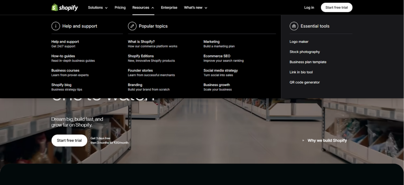Click Dream big, build fast hero text
404x185 pixels.
(77, 122)
